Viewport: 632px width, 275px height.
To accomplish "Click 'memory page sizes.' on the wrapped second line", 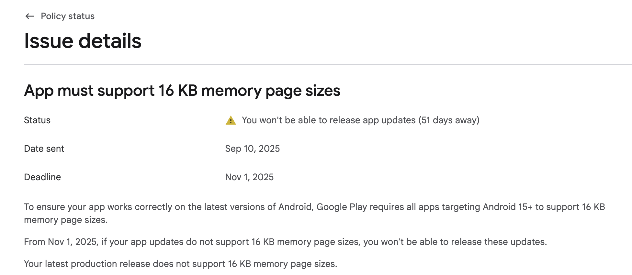I will point(65,220).
